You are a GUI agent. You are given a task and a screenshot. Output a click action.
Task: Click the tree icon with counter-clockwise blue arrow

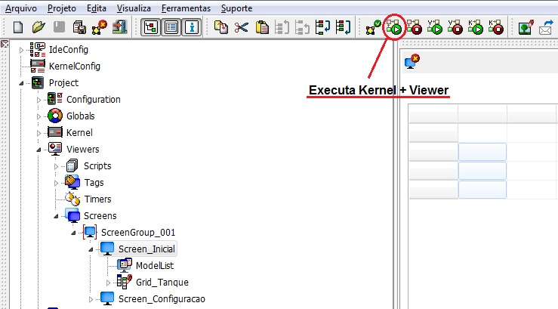(343, 27)
